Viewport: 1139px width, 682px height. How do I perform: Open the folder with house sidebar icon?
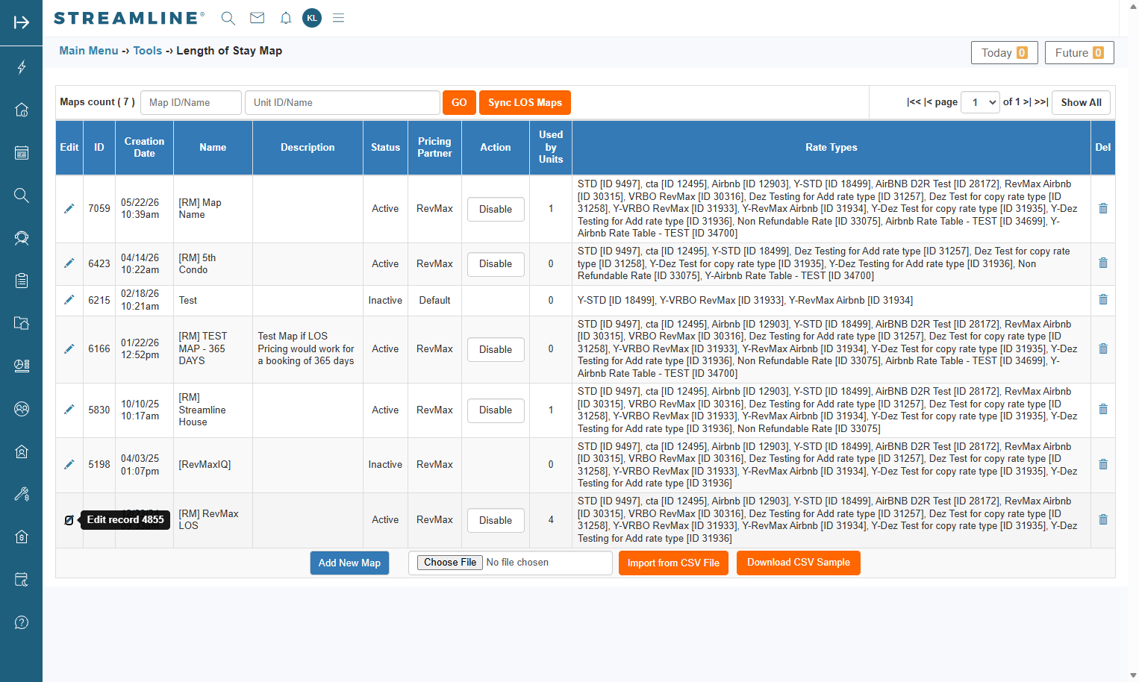click(22, 323)
